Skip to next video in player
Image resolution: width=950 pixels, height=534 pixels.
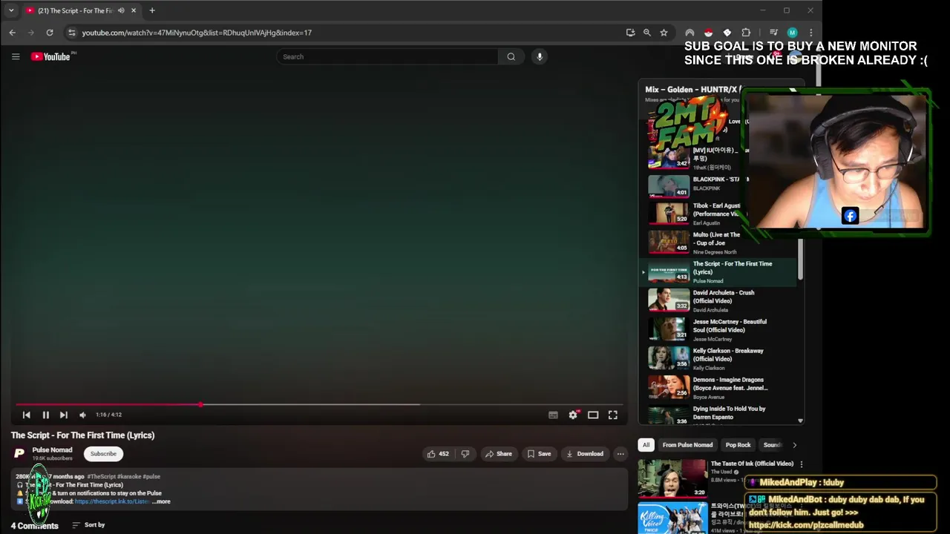coord(64,415)
